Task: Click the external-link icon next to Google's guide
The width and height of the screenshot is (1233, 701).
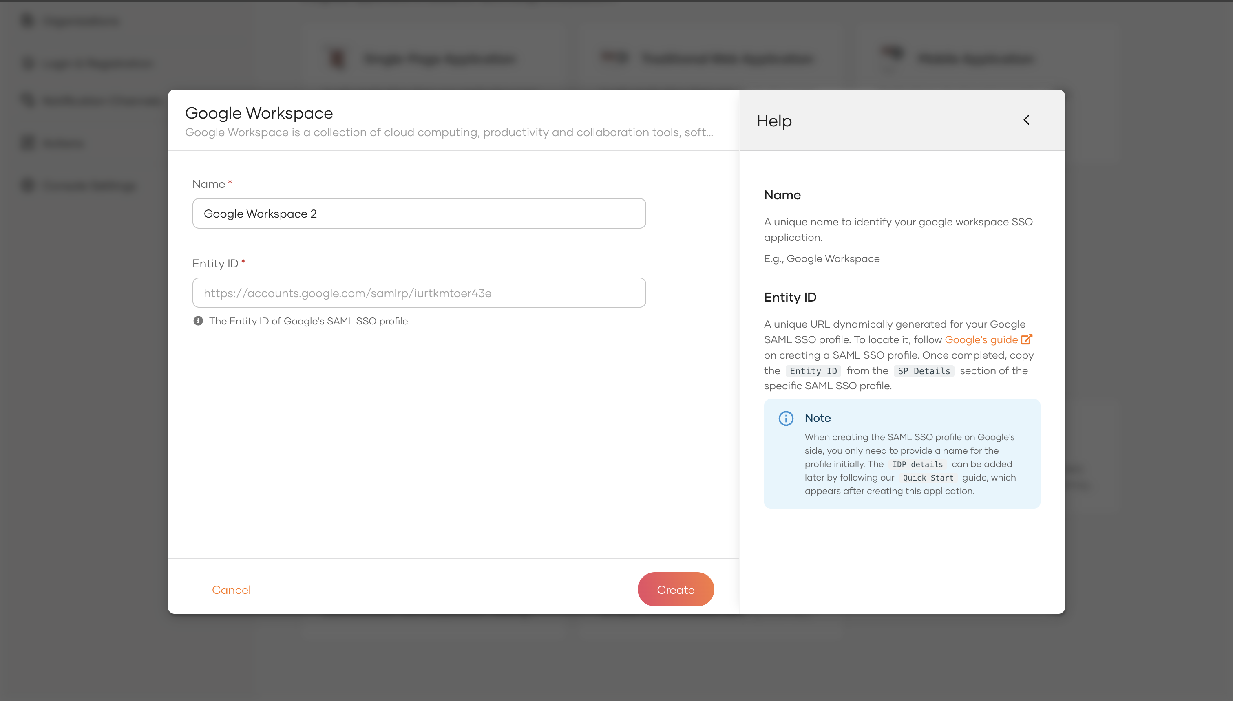Action: pos(1027,339)
